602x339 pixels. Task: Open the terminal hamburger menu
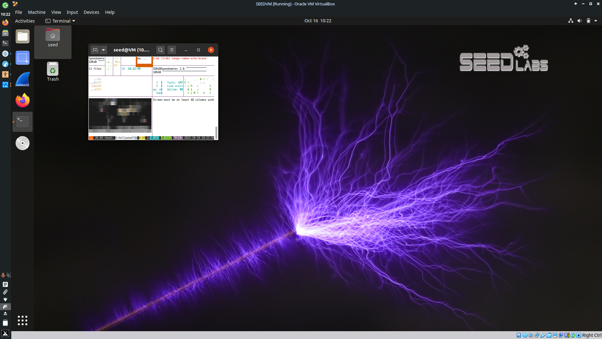(x=172, y=50)
